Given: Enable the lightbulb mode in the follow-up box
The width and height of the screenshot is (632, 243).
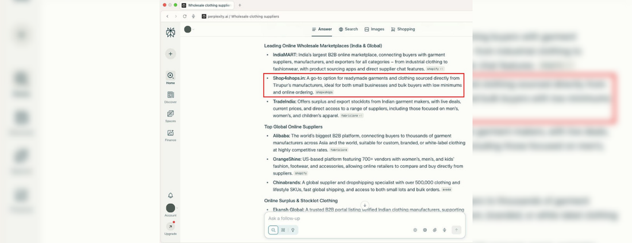Looking at the screenshot, I should (x=293, y=230).
